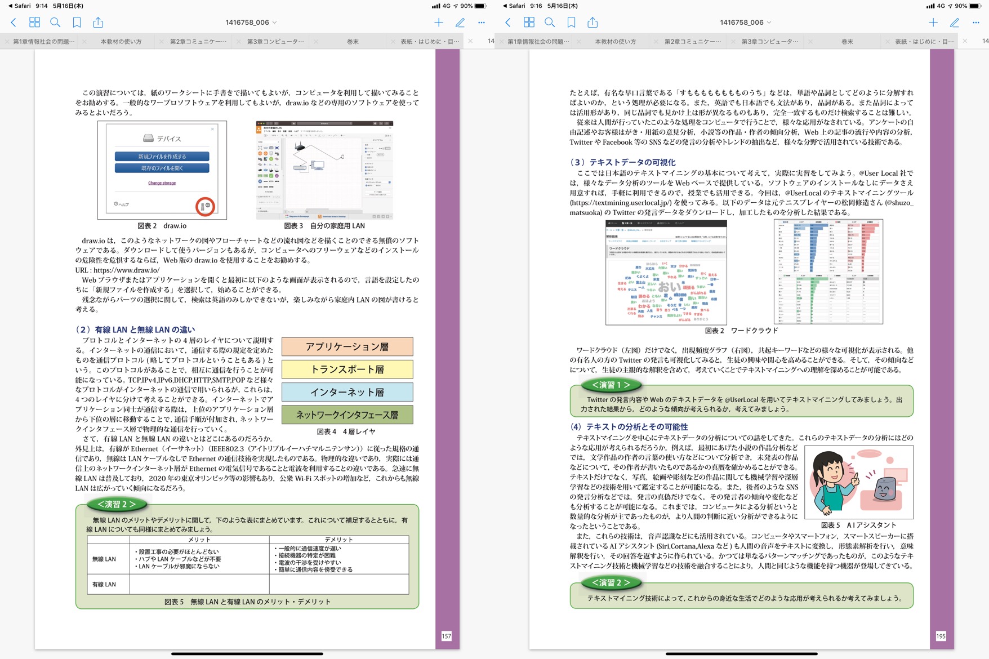Go back in the right window toolbar
This screenshot has width=989, height=659.
[508, 23]
